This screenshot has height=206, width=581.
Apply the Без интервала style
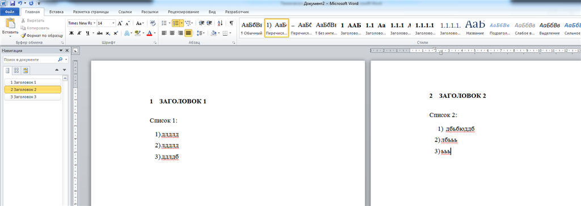pyautogui.click(x=326, y=28)
